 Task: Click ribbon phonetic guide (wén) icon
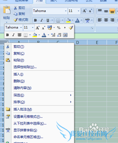pyautogui.click(x=87, y=20)
